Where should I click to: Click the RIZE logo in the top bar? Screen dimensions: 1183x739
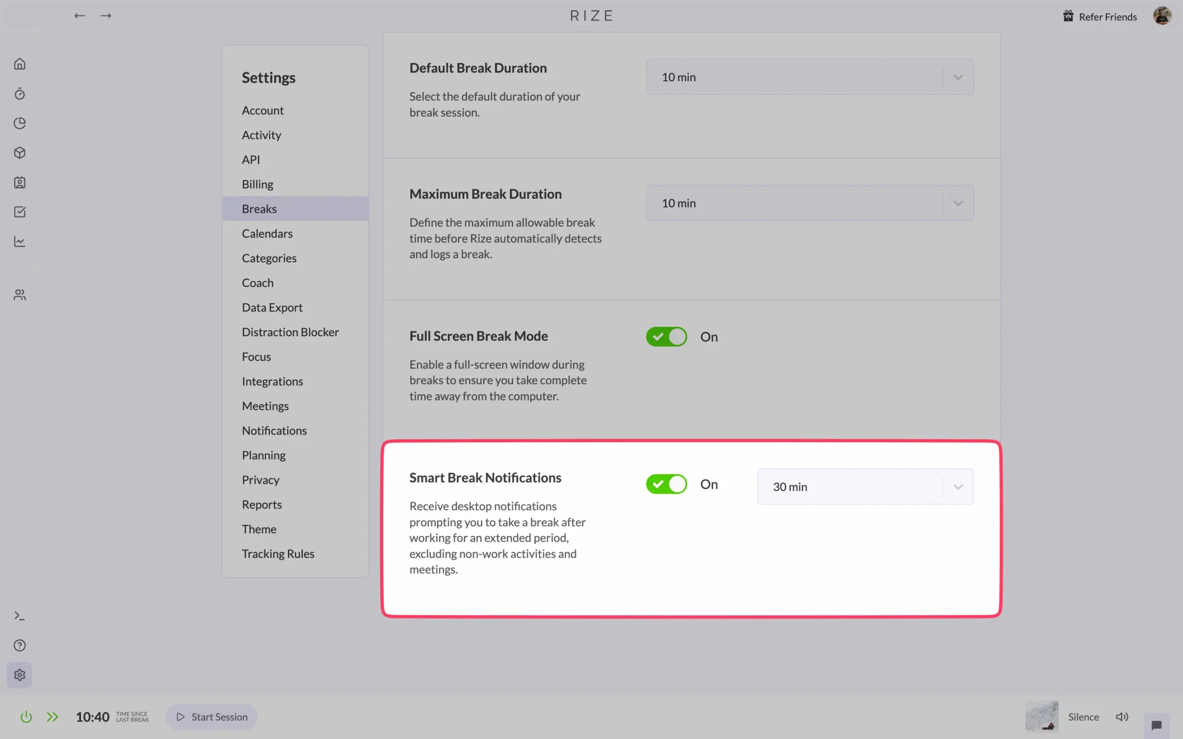[591, 16]
